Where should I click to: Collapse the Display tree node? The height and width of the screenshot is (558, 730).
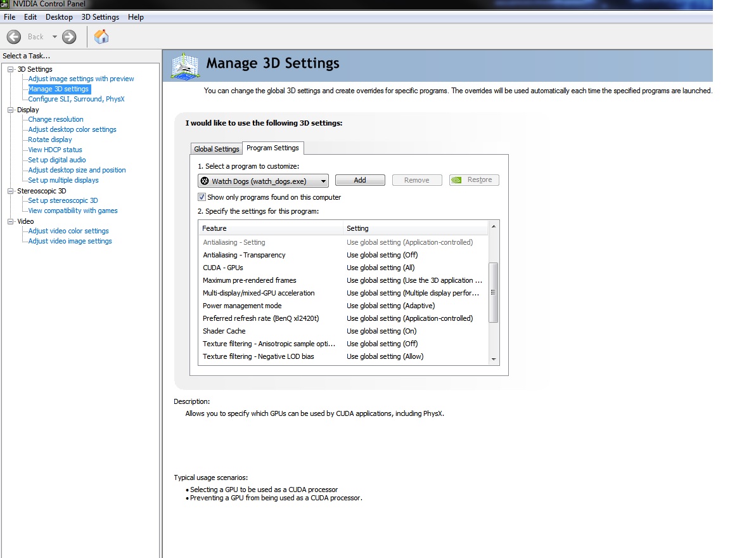pyautogui.click(x=11, y=110)
